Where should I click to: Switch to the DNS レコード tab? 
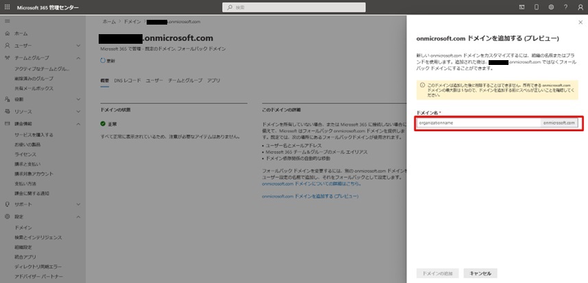(127, 81)
